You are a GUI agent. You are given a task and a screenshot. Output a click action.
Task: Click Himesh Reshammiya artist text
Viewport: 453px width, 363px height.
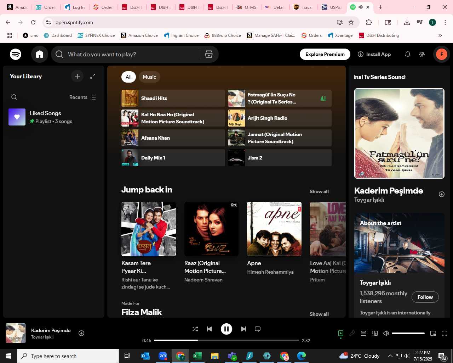point(270,272)
